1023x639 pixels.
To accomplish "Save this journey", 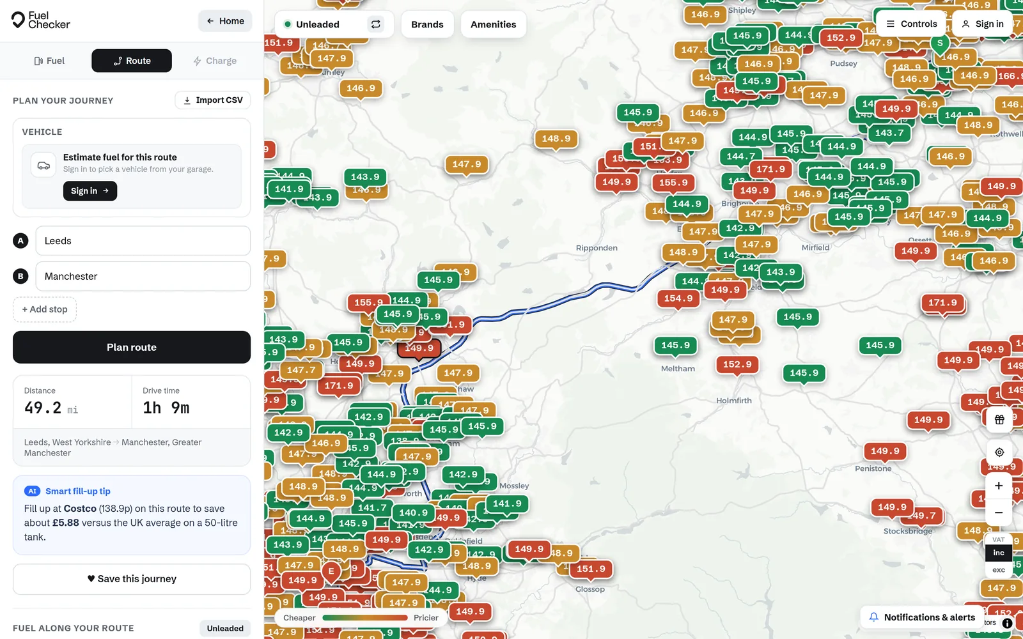I will pyautogui.click(x=132, y=579).
